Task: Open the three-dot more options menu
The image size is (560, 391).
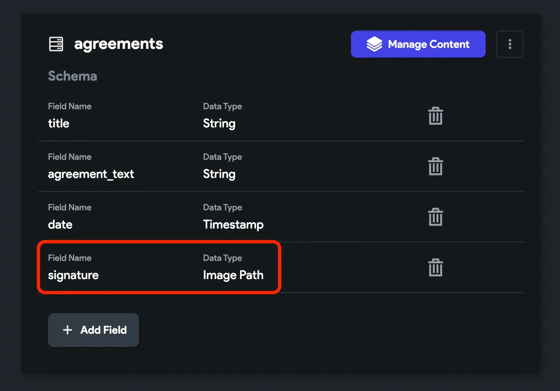Action: [510, 44]
